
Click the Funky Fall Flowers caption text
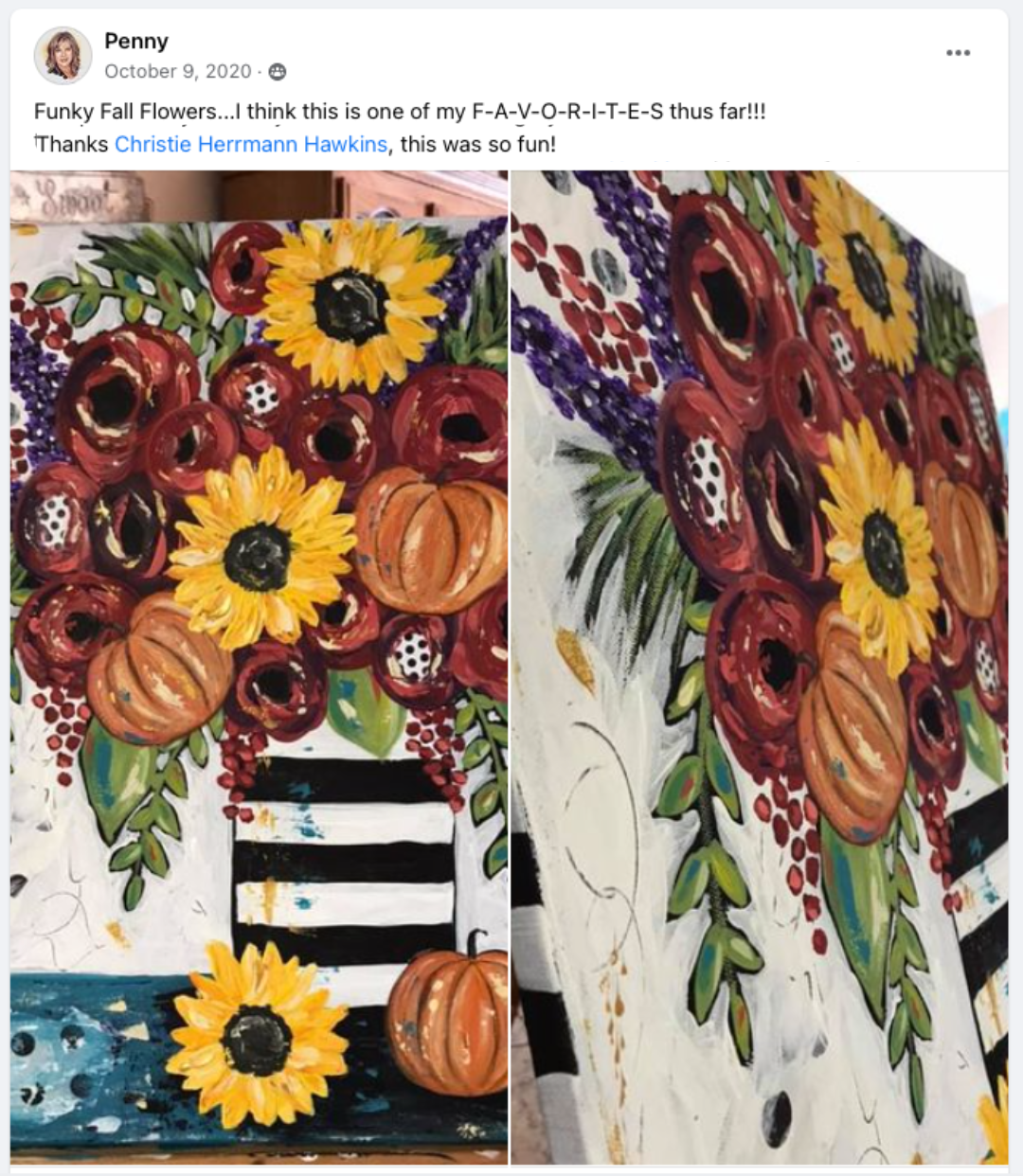[x=125, y=112]
